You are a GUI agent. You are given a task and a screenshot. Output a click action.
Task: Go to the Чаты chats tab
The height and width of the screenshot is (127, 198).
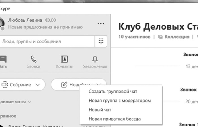[3, 62]
